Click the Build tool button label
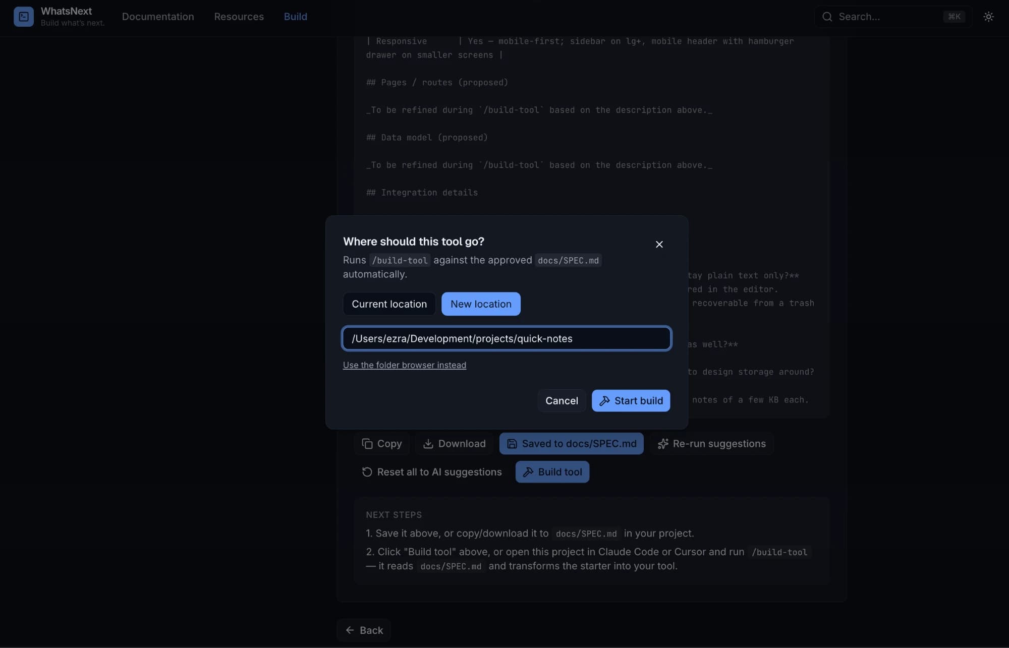 pyautogui.click(x=560, y=472)
